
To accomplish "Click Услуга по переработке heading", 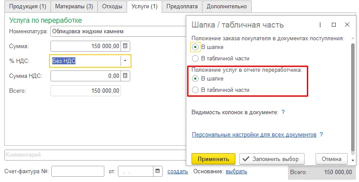I will (x=46, y=21).
